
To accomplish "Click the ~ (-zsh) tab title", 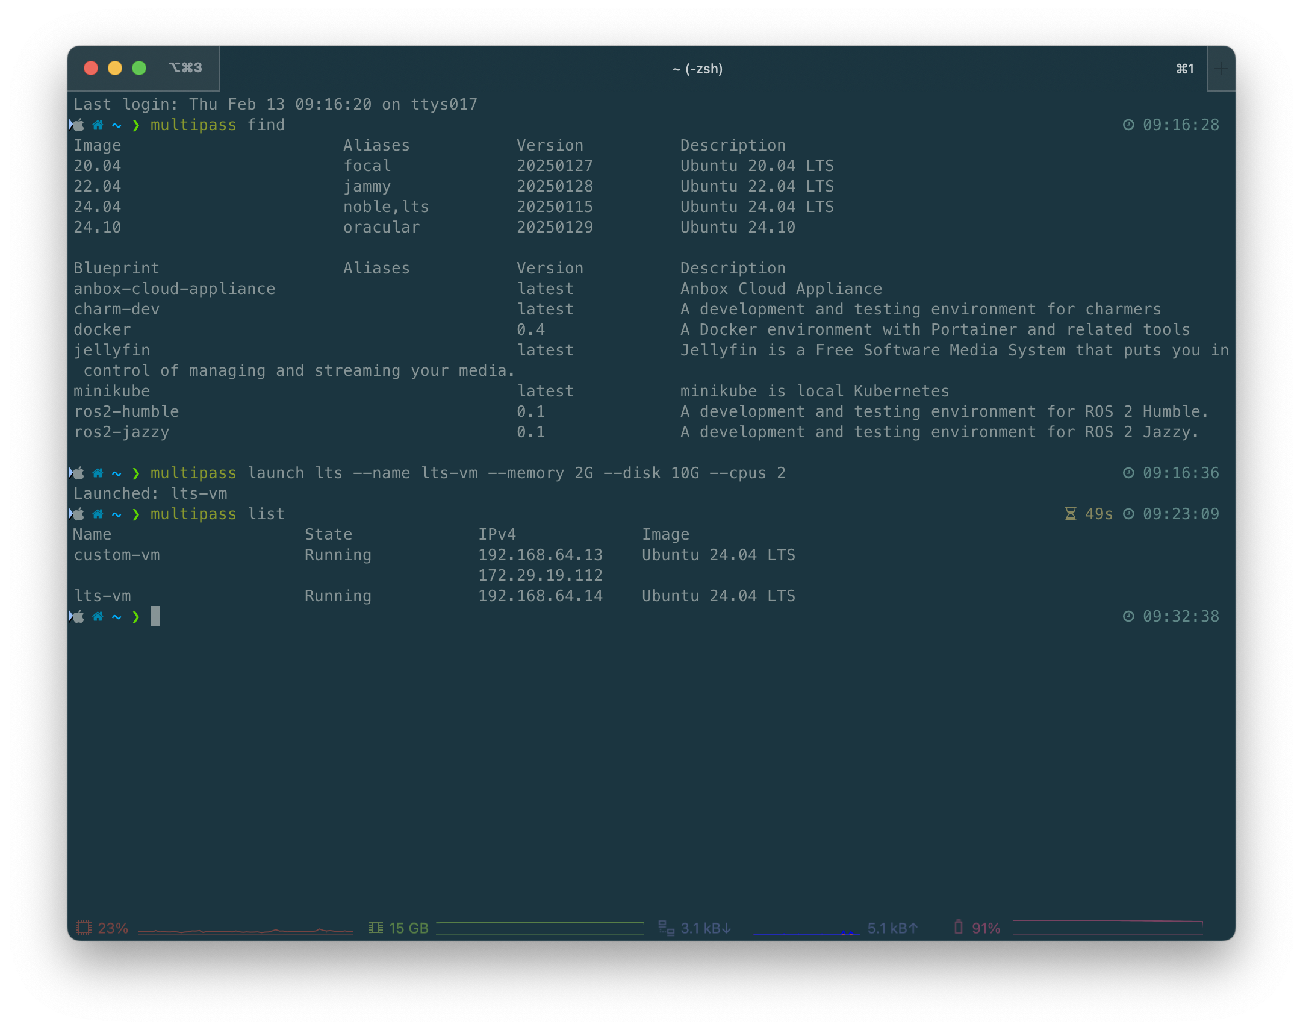I will (697, 69).
